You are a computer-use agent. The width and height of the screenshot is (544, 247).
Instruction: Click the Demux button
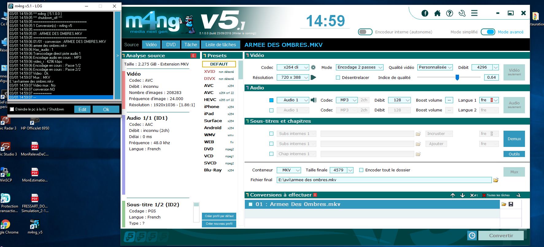514,139
